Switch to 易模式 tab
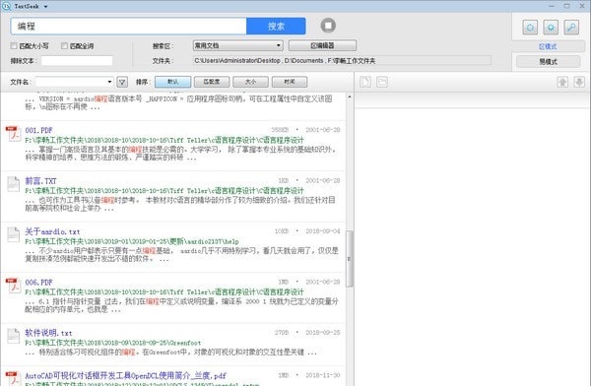 coord(548,61)
